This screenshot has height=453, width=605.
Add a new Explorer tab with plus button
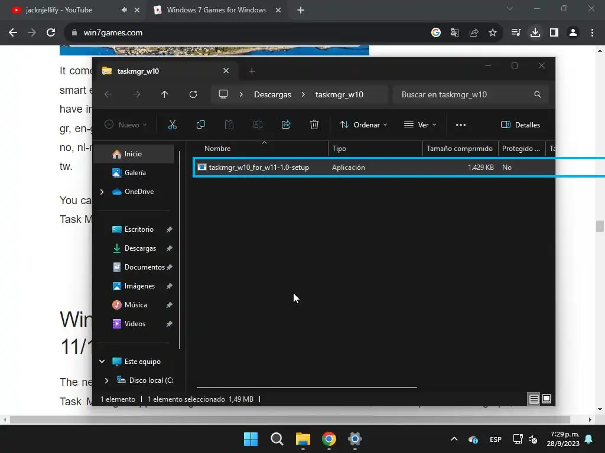tap(252, 71)
